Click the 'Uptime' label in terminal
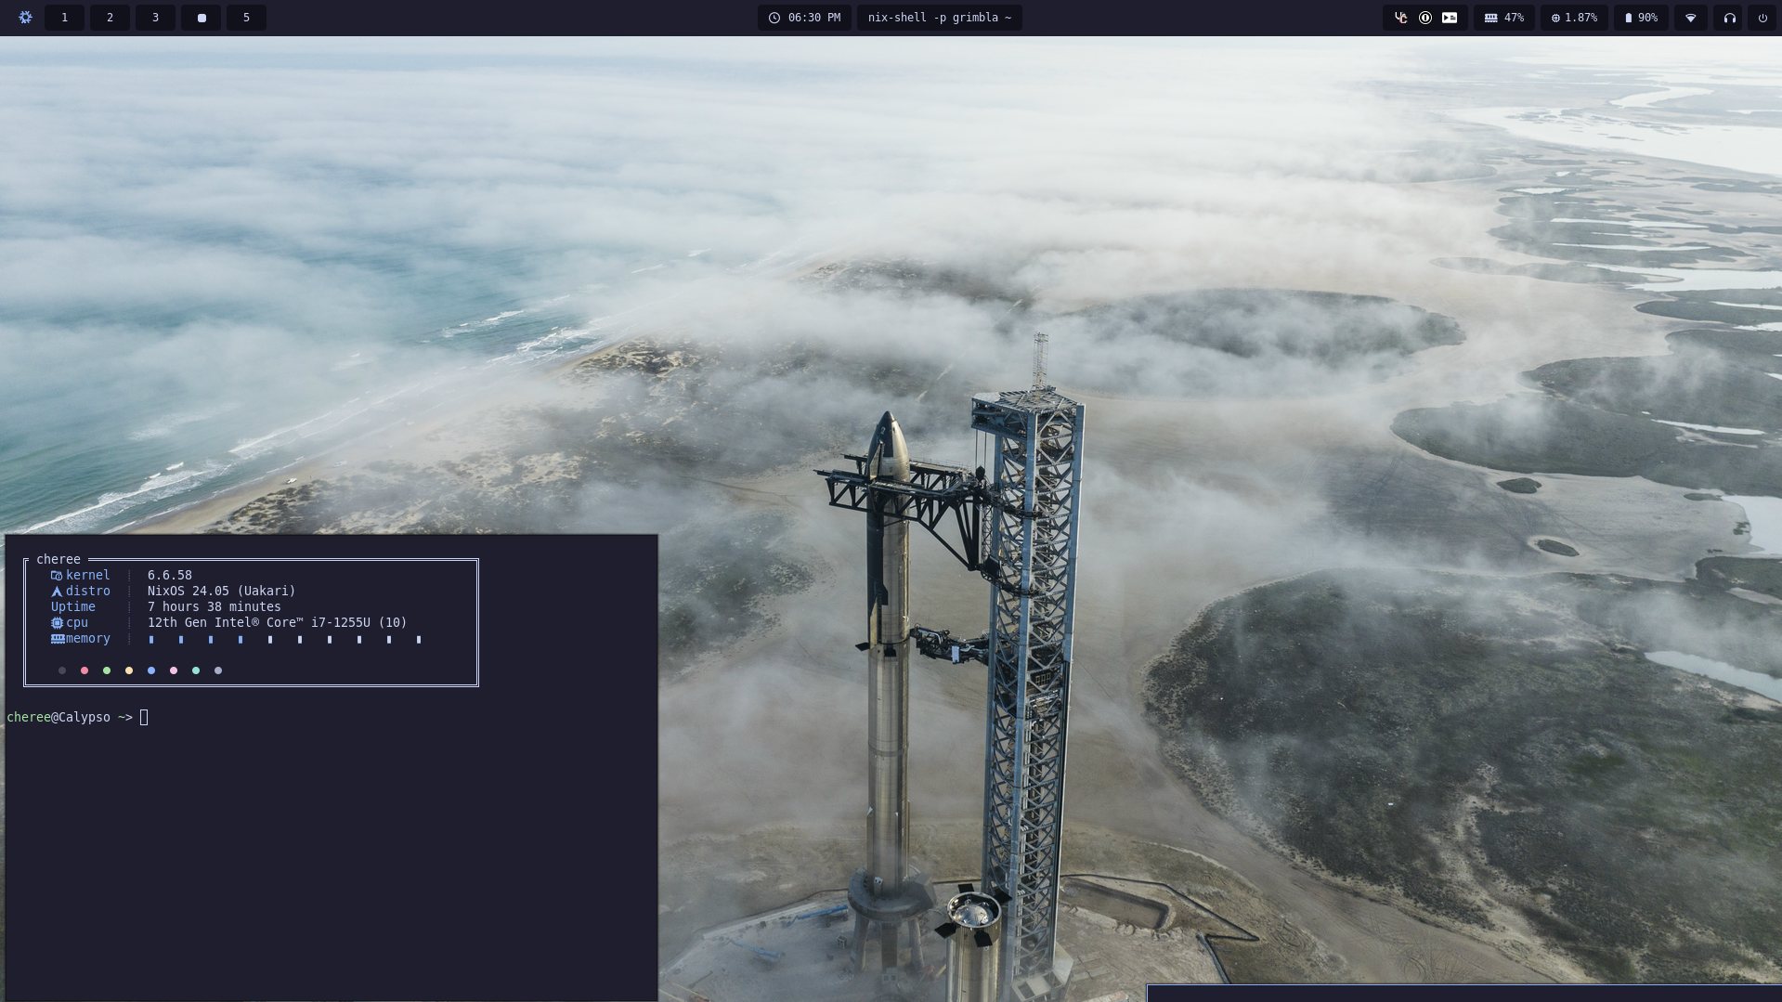 pos(73,607)
